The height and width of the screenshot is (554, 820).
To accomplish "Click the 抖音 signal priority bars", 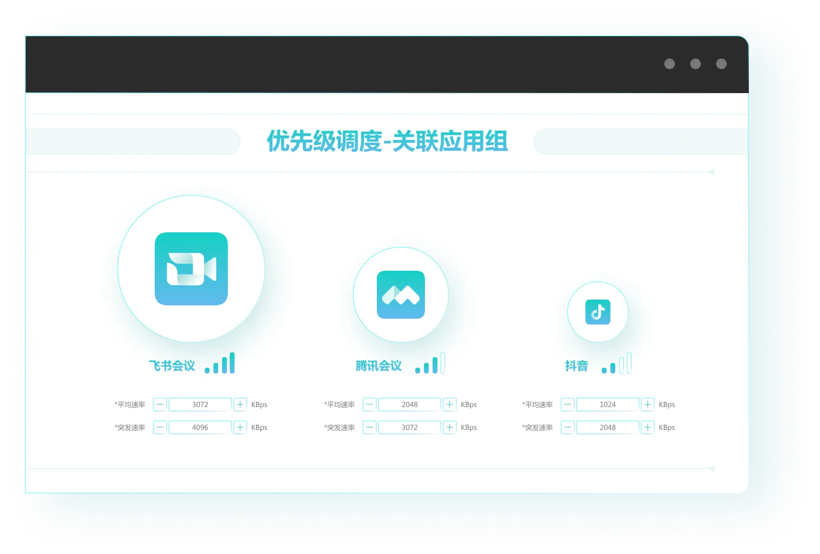I will point(617,363).
